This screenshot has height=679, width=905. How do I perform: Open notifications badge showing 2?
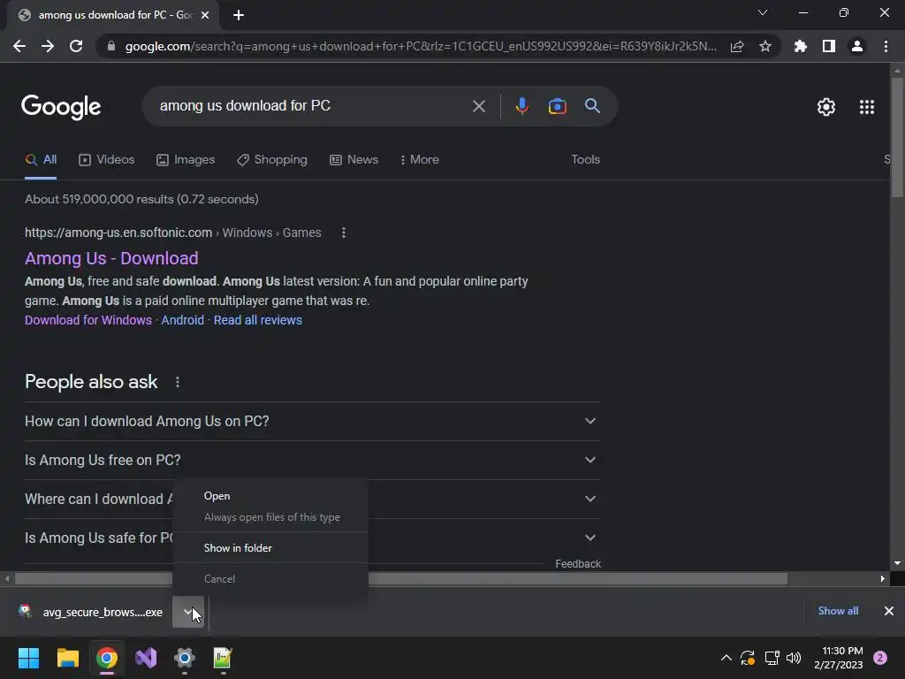[880, 658]
